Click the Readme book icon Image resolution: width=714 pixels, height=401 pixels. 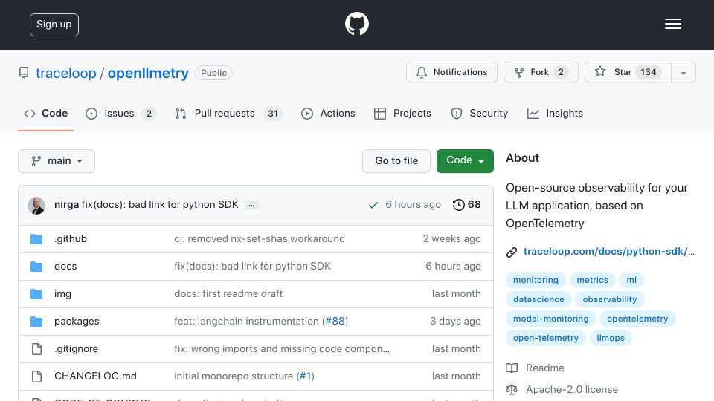512,368
